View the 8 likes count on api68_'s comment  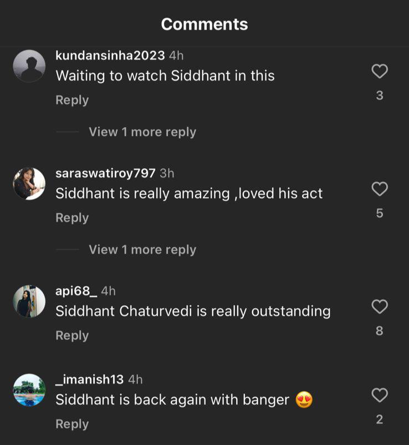[x=379, y=331]
